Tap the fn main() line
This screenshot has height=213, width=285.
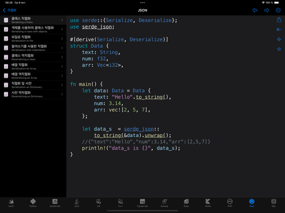tap(86, 84)
